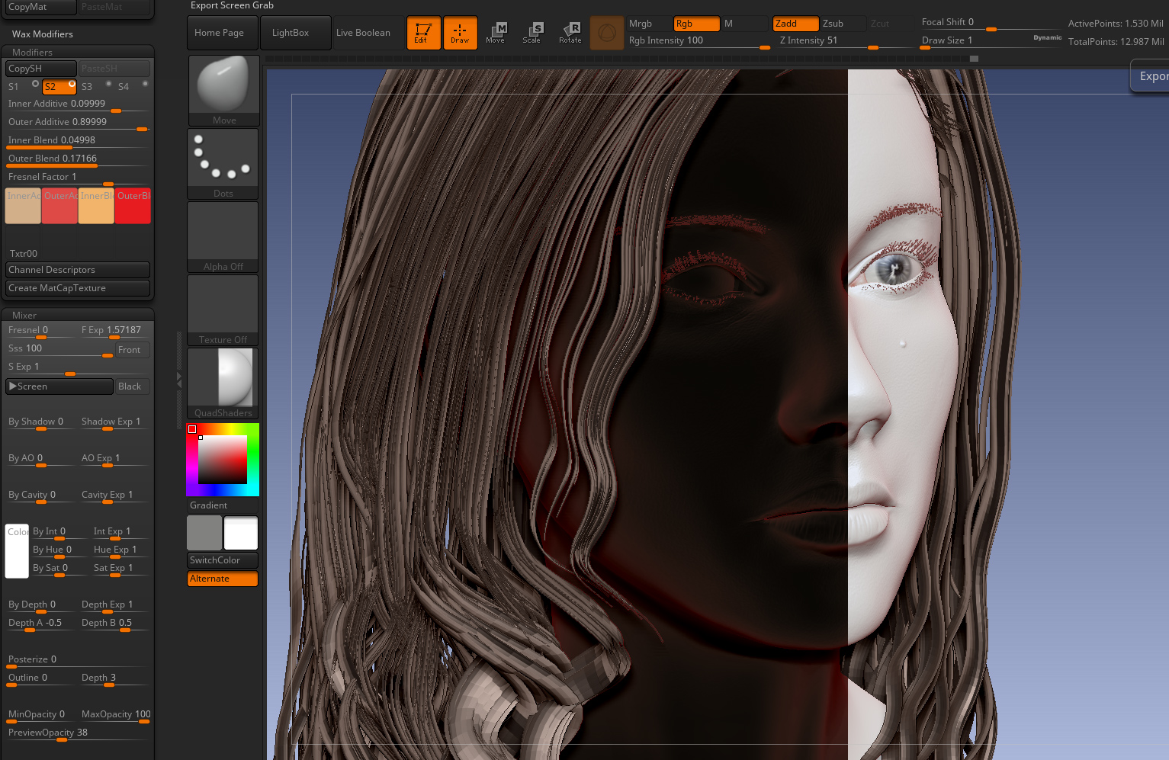Adjust the Inner Additive slider
The image size is (1169, 760).
(78, 104)
